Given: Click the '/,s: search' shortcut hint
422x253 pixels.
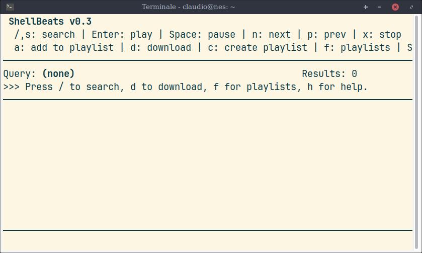Looking at the screenshot, I should pos(45,35).
